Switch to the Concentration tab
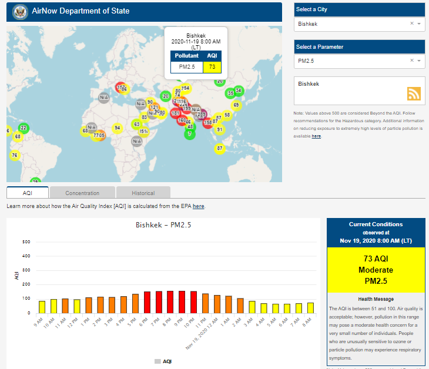 (82, 193)
